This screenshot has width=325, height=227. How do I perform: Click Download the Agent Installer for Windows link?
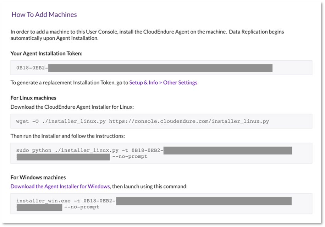point(60,187)
